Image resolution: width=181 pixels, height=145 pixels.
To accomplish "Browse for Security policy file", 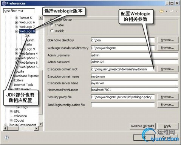I will point(168,97).
